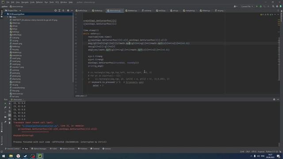
Task: Open Windows Start menu
Action: [4, 156]
